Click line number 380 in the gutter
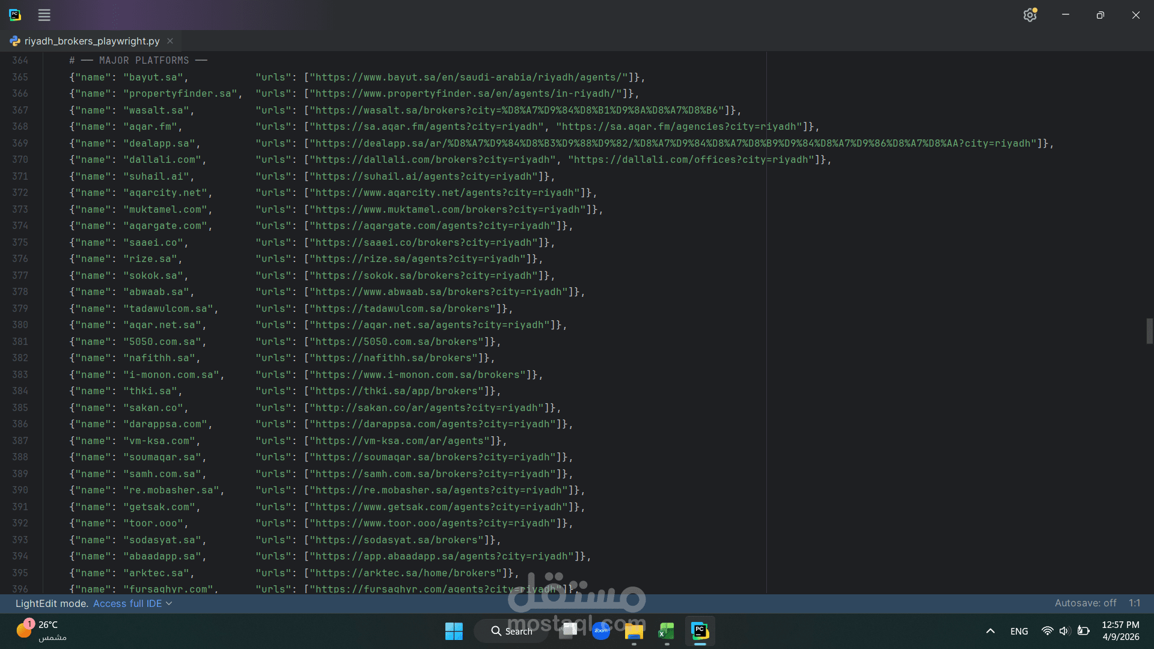This screenshot has width=1154, height=649. (20, 324)
